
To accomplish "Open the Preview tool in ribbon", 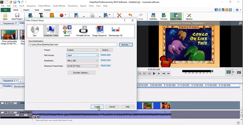I will coord(164,17).
